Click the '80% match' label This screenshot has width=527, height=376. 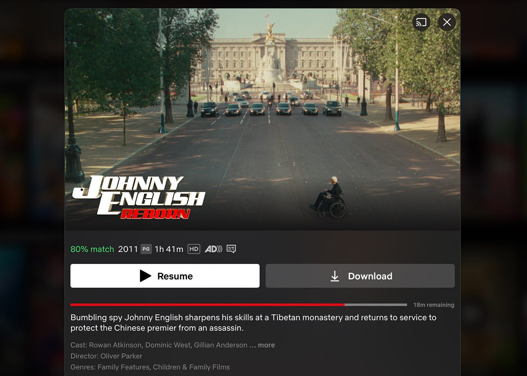(92, 249)
